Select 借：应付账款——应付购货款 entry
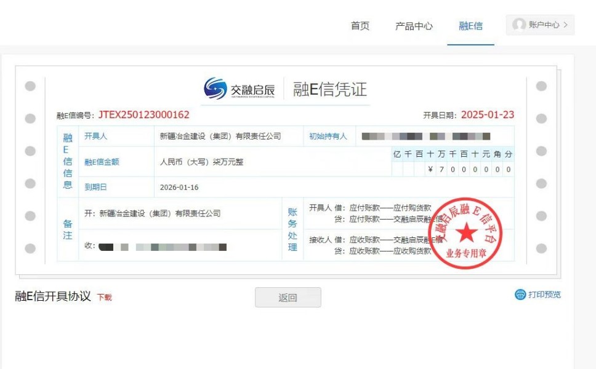Screen dimensions: 596x369 [383, 208]
